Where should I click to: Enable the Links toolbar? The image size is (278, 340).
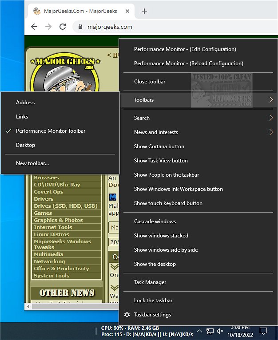pos(22,117)
